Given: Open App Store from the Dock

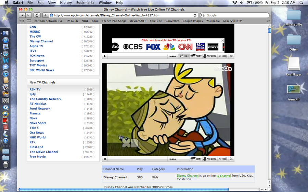Looking at the screenshot, I should click(x=5, y=40).
